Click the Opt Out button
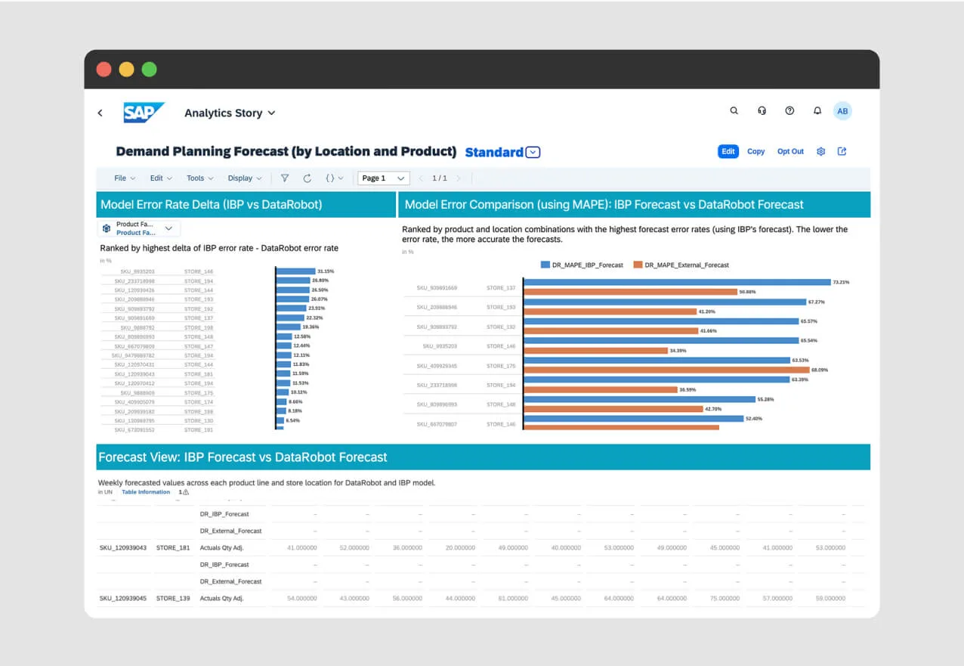This screenshot has width=964, height=666. [790, 151]
